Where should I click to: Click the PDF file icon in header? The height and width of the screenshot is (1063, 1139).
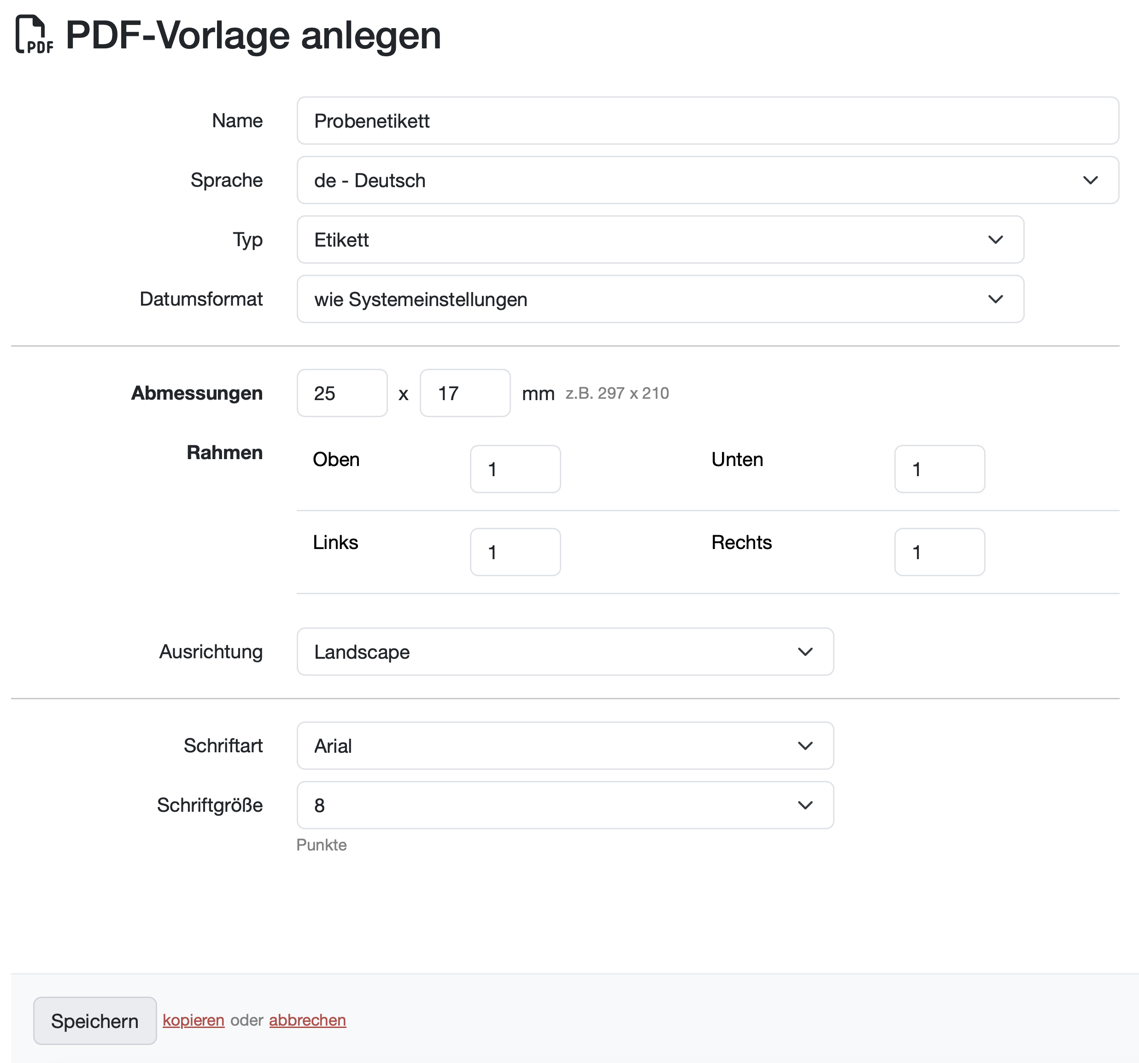[x=34, y=35]
